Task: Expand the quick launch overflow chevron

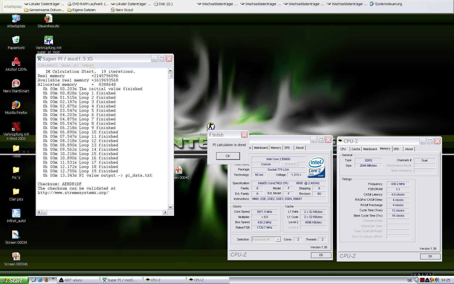Action: [53, 279]
